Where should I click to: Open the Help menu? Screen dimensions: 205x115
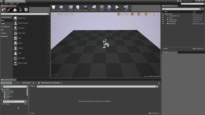(x=17, y=4)
